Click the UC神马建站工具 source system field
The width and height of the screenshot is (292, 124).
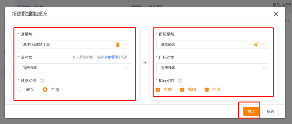pyautogui.click(x=75, y=44)
